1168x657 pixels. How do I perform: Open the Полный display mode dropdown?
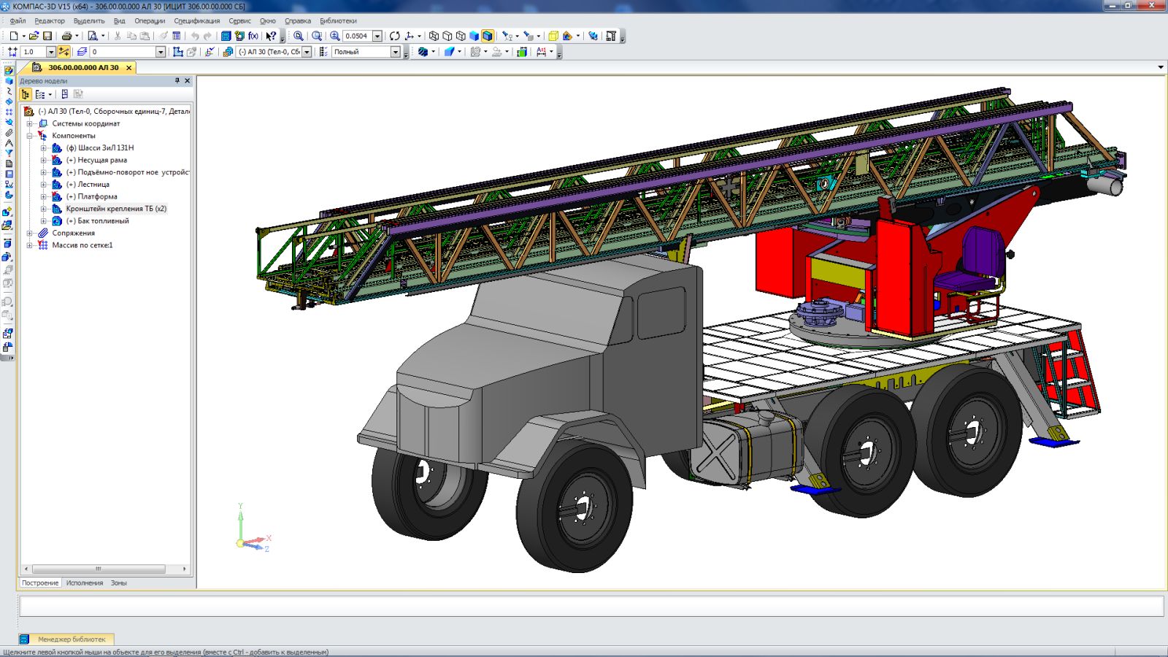(395, 52)
